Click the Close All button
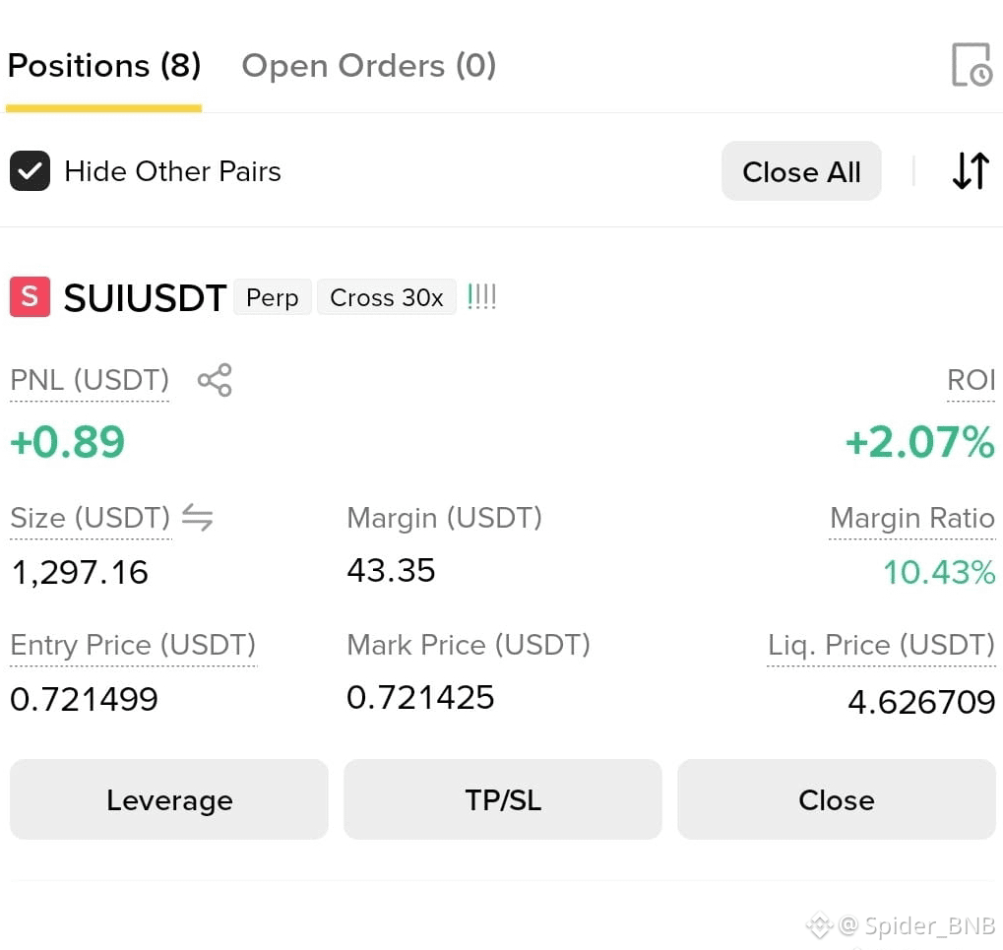Image resolution: width=1003 pixels, height=950 pixels. click(x=801, y=171)
